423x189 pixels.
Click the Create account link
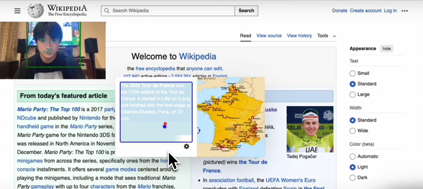click(x=365, y=11)
